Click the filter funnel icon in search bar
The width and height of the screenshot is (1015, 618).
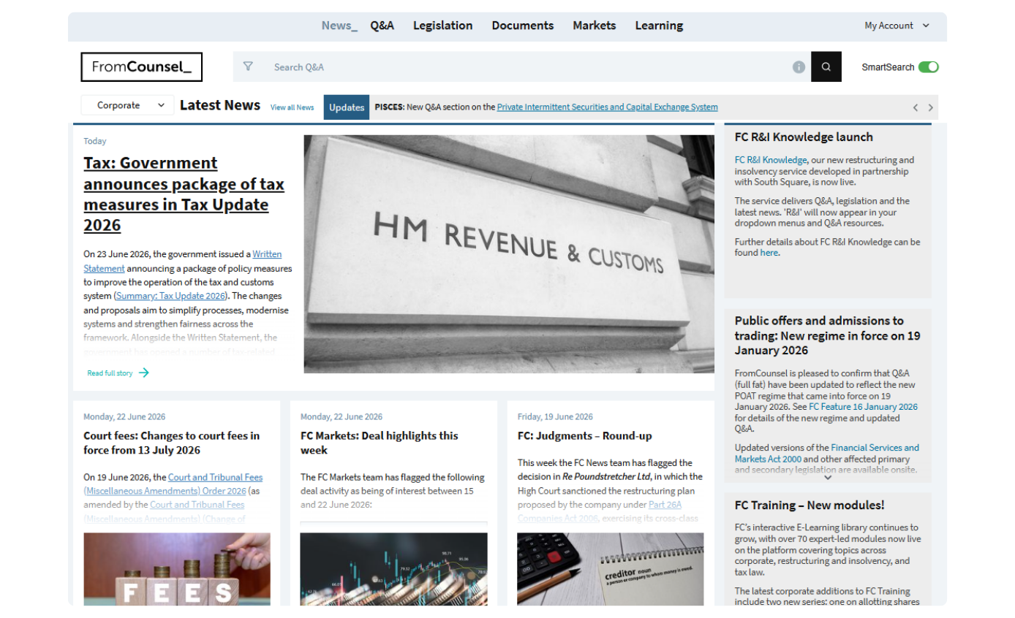[248, 66]
